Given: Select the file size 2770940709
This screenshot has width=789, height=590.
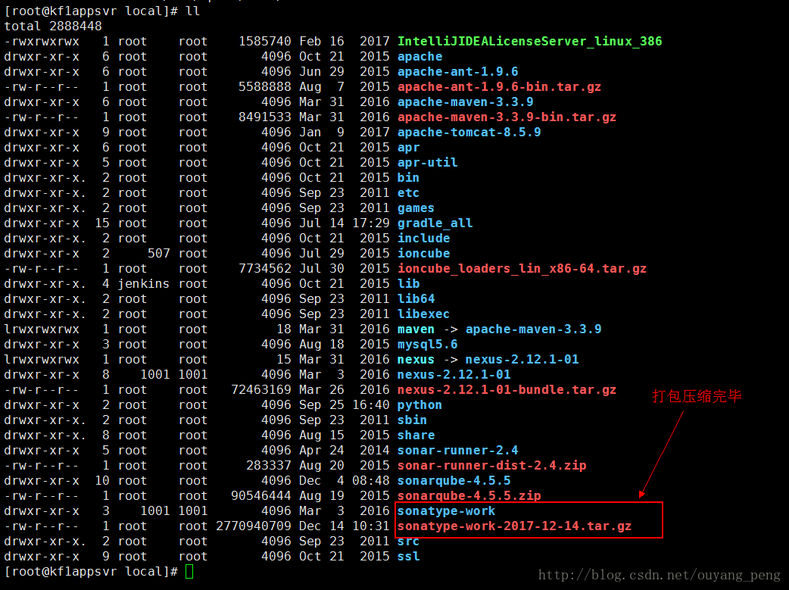Looking at the screenshot, I should 254,526.
